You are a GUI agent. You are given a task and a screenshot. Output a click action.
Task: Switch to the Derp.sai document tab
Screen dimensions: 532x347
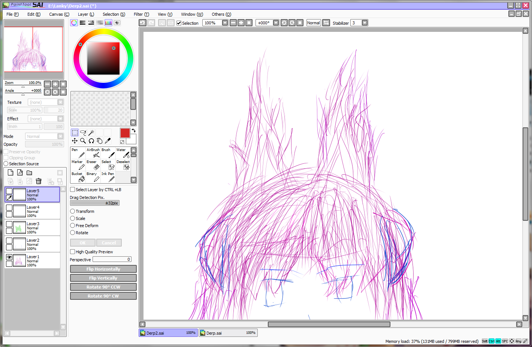coord(228,333)
